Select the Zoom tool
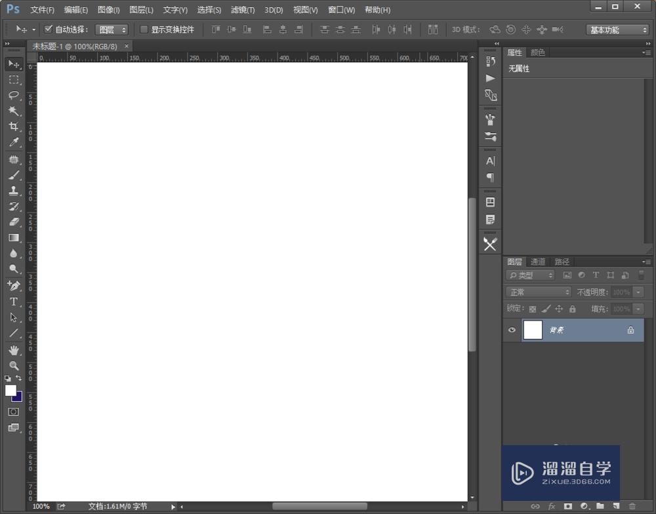Screen dimensions: 656x514 13,366
